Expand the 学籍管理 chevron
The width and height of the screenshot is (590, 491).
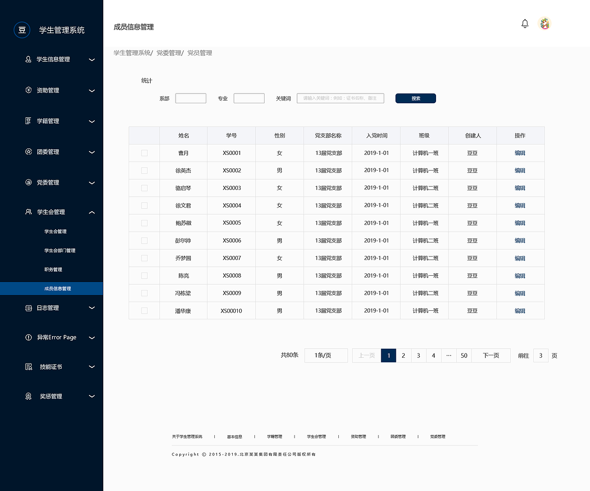click(x=92, y=121)
